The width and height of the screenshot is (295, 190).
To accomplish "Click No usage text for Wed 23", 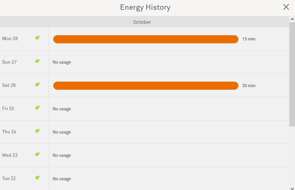I will click(x=62, y=155).
